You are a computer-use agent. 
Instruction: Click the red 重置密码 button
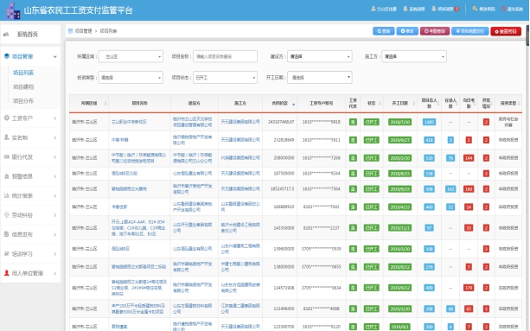[506, 31]
